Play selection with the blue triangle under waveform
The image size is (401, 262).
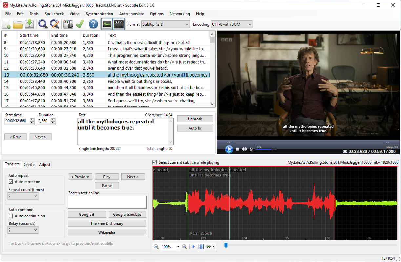(x=194, y=247)
